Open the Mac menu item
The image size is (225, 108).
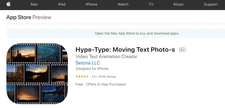click(34, 4)
